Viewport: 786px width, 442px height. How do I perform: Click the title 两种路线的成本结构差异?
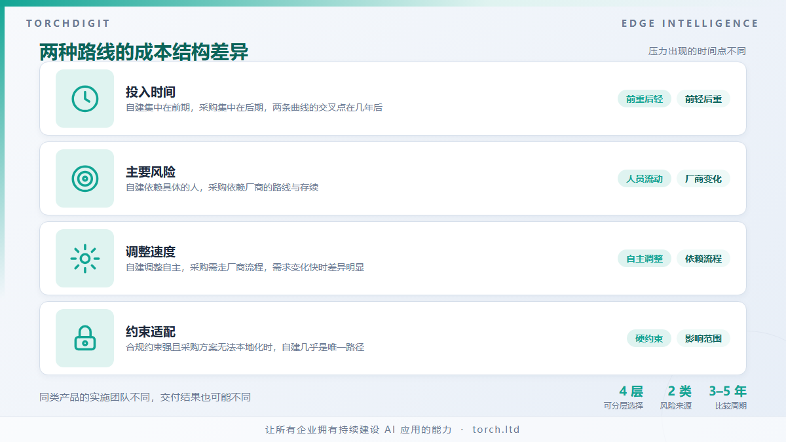click(144, 52)
